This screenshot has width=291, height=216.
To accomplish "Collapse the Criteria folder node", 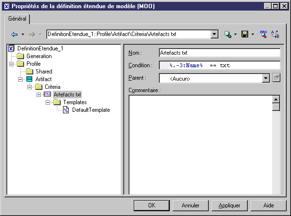I will 29,87.
